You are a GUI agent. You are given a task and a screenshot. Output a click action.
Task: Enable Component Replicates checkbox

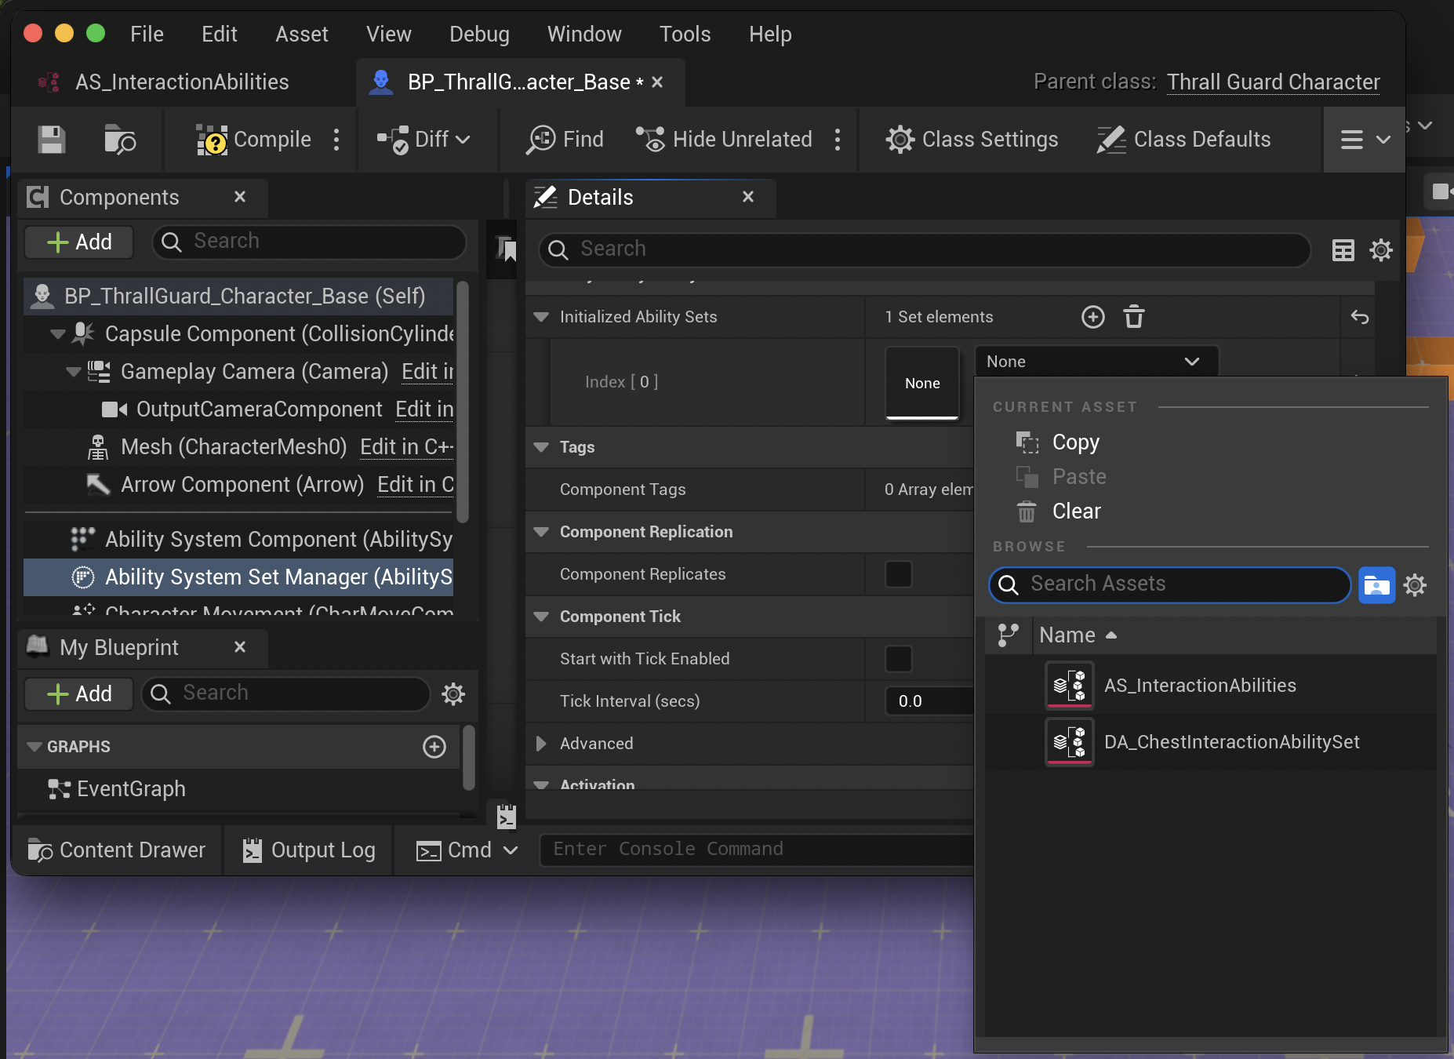click(x=899, y=574)
